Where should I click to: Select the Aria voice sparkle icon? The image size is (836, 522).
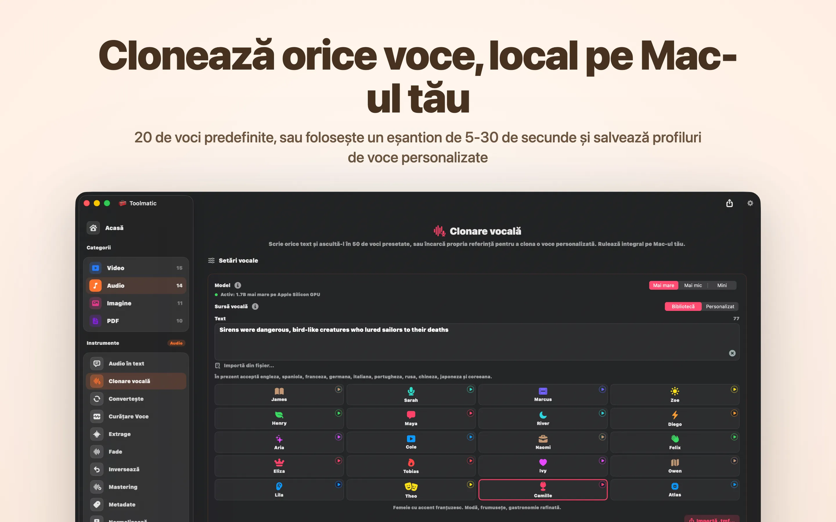click(x=279, y=439)
